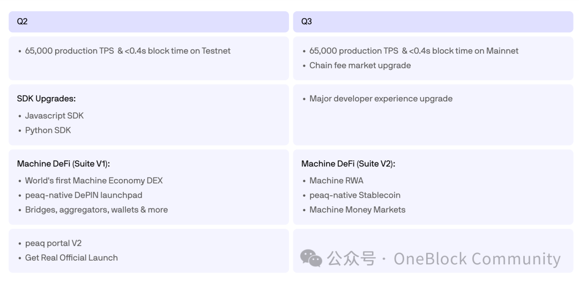
Task: Select the Python SDK entry
Action: 48,130
